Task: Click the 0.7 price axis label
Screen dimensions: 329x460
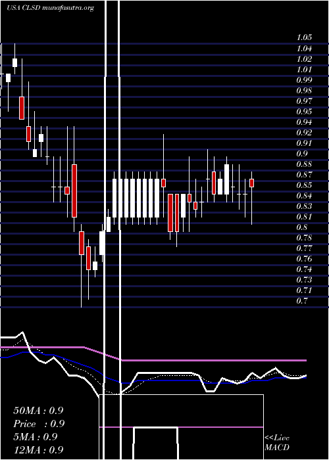Action: [x=301, y=301]
